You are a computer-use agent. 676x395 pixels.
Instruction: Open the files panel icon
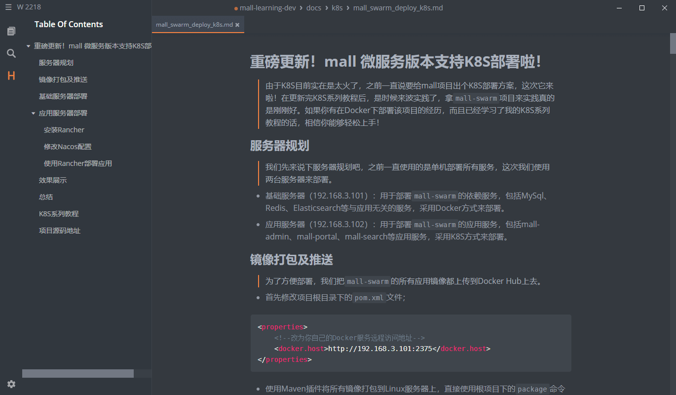pyautogui.click(x=11, y=31)
